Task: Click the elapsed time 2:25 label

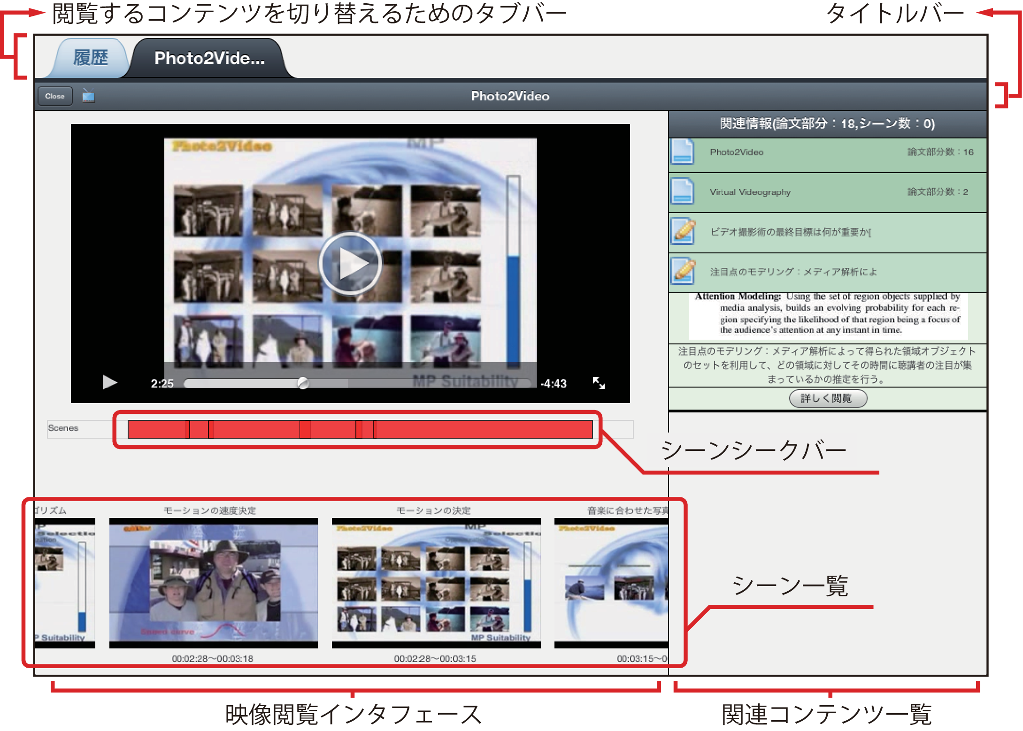Action: (x=162, y=383)
